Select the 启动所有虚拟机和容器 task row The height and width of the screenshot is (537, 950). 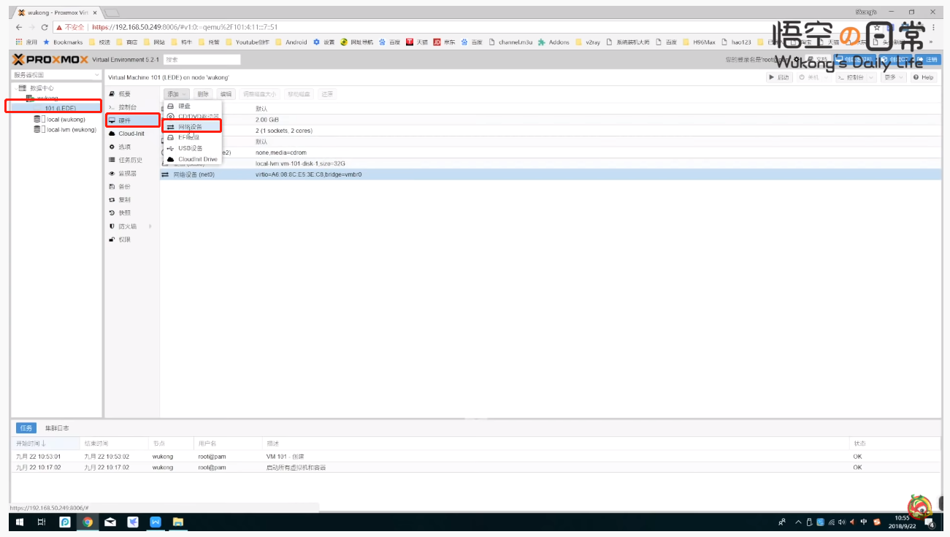pyautogui.click(x=475, y=467)
